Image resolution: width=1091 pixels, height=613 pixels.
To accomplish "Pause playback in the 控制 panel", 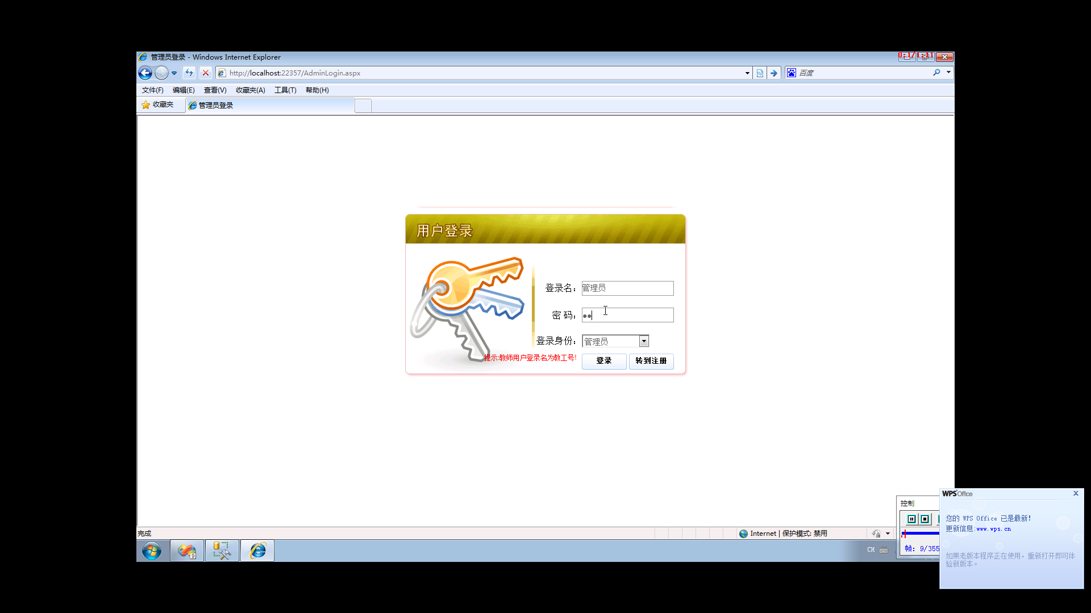I will (x=911, y=519).
